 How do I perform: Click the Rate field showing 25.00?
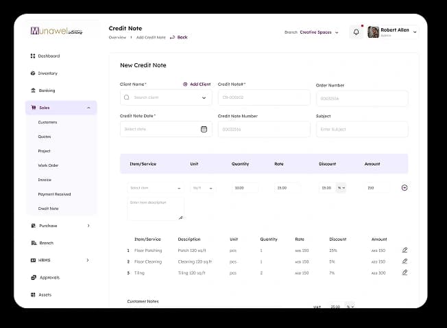pos(287,188)
